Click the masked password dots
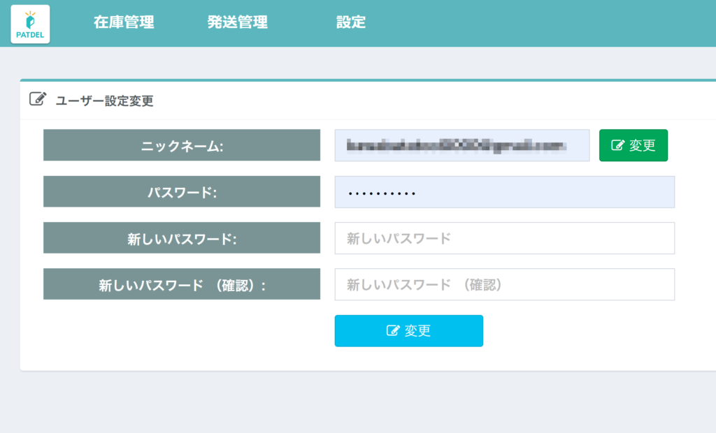The image size is (716, 433). pos(382,193)
